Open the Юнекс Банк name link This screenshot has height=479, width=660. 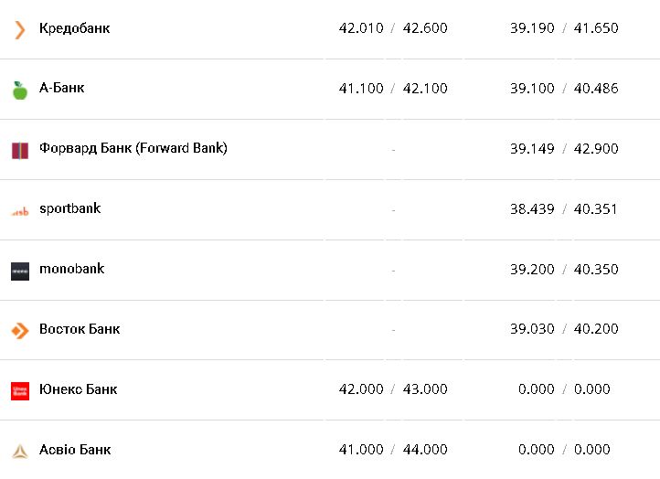[x=78, y=389]
